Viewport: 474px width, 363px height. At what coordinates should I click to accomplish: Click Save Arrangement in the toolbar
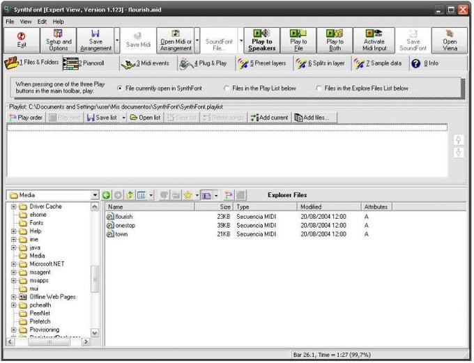click(95, 40)
